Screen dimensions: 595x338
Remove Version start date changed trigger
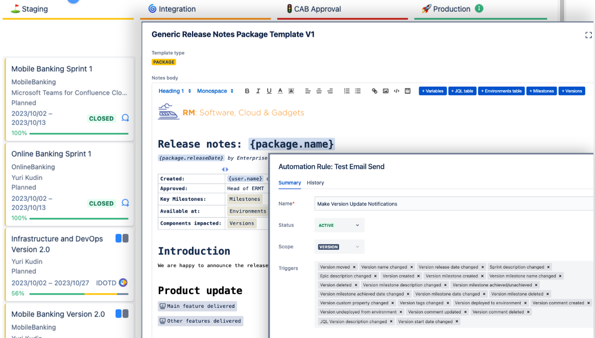[x=457, y=321]
